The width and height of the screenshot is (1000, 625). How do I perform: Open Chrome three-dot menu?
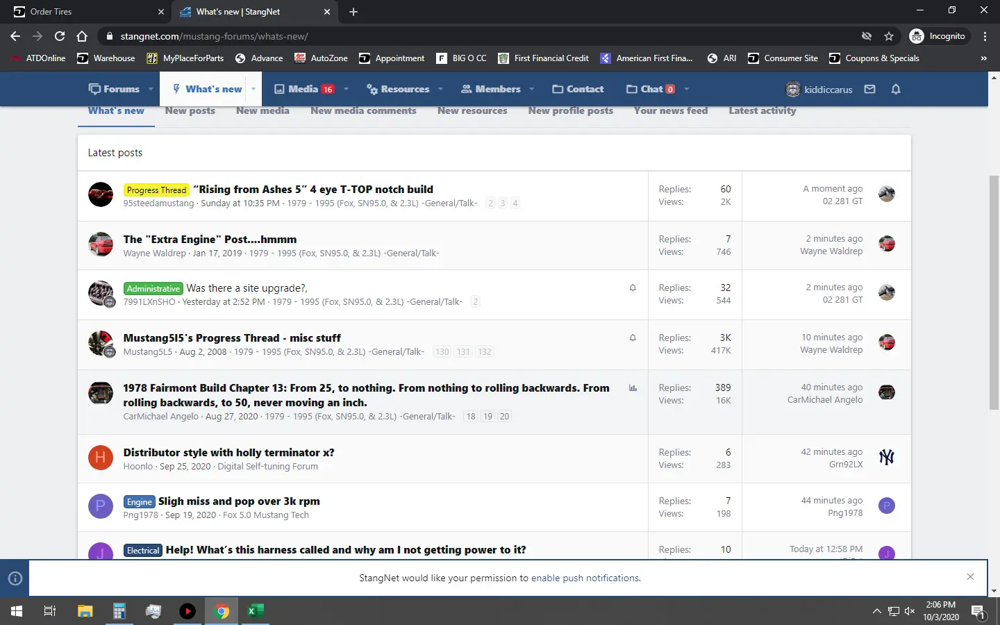pyautogui.click(x=985, y=36)
